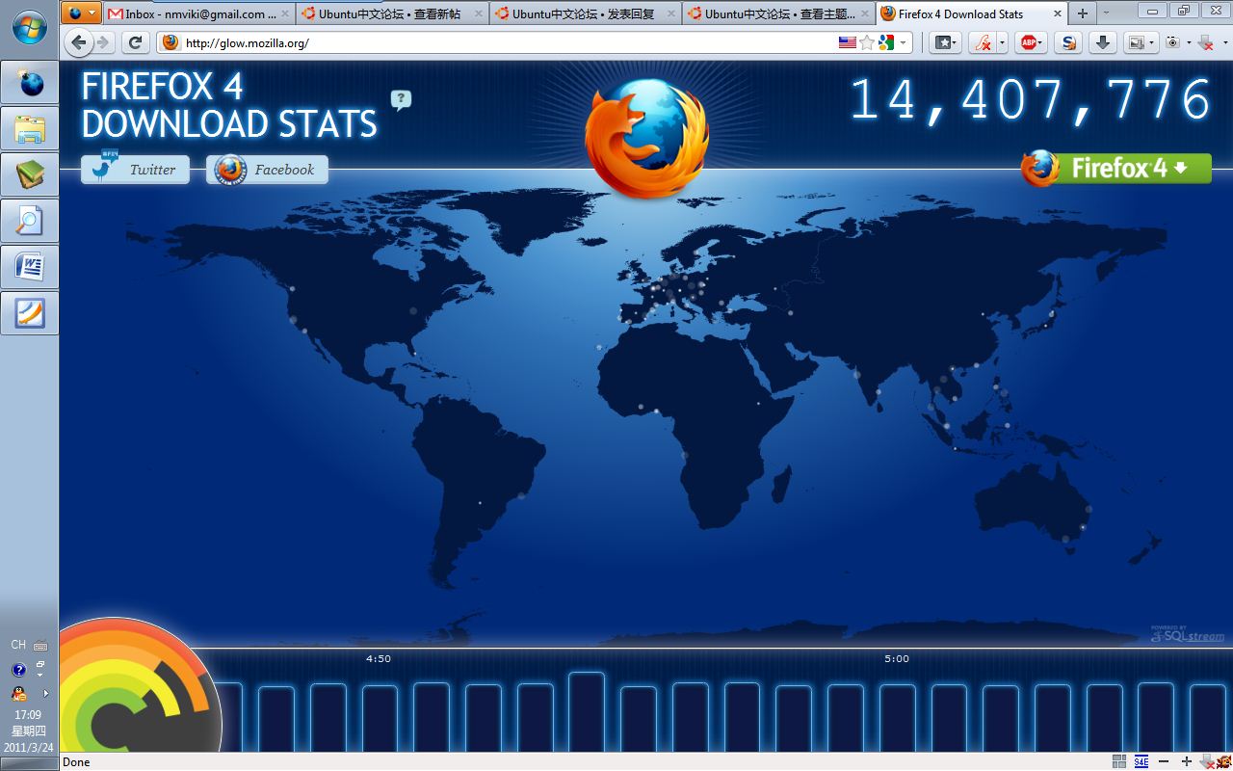Click the camera screenshot toolbar icon
Screen dimensions: 1233x771
point(1172,42)
